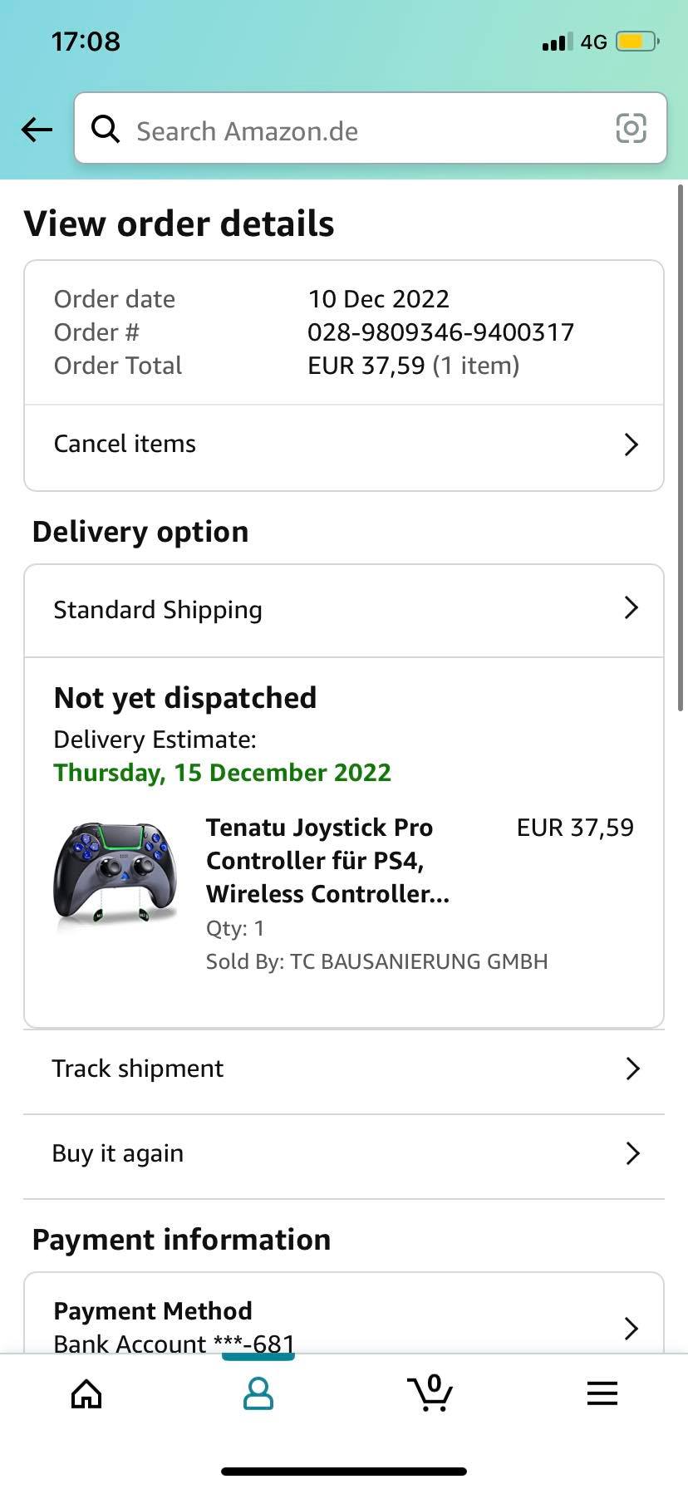Select Track shipment
This screenshot has width=688, height=1489.
(138, 1069)
